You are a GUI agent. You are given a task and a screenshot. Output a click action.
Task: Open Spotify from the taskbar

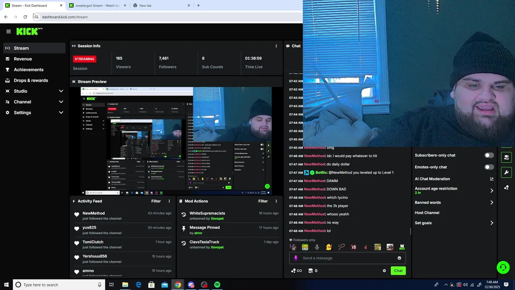(x=217, y=285)
